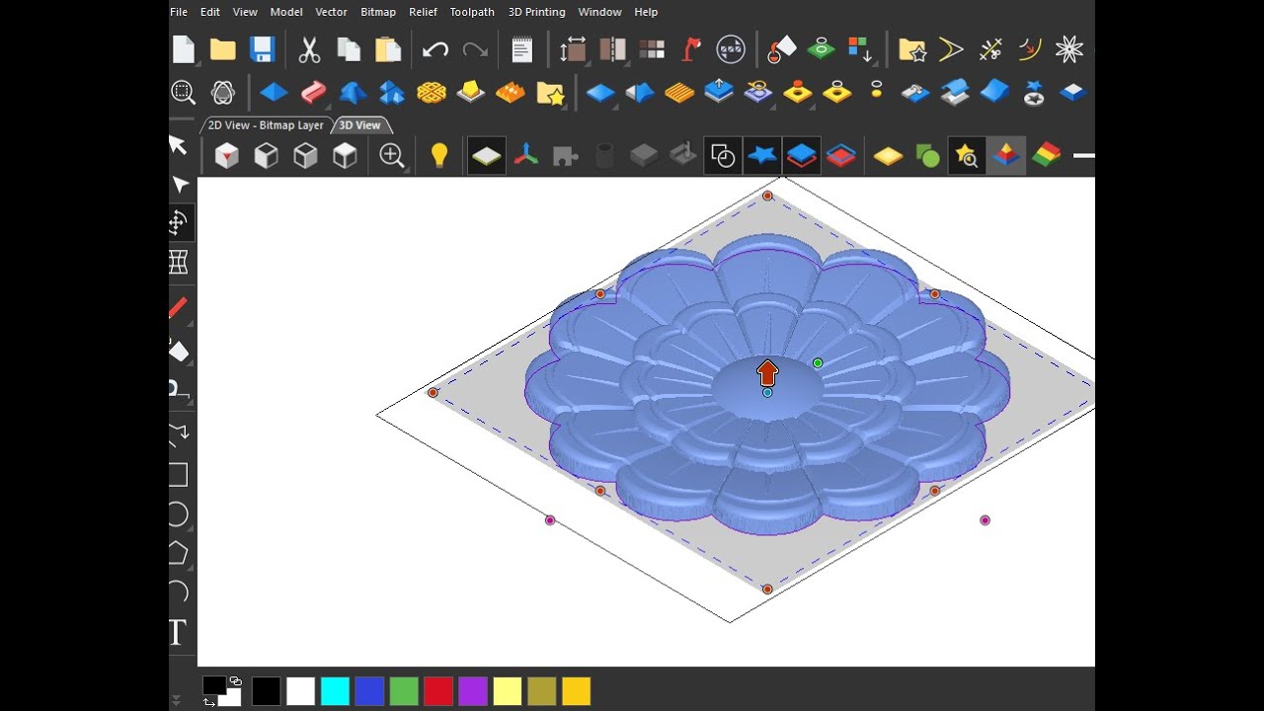The height and width of the screenshot is (711, 1264).
Task: Click the red desk lamp lights icon
Action: pos(691,49)
